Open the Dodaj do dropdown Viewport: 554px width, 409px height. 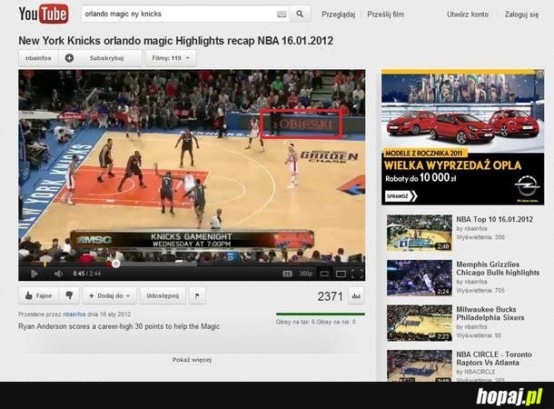[x=110, y=295]
